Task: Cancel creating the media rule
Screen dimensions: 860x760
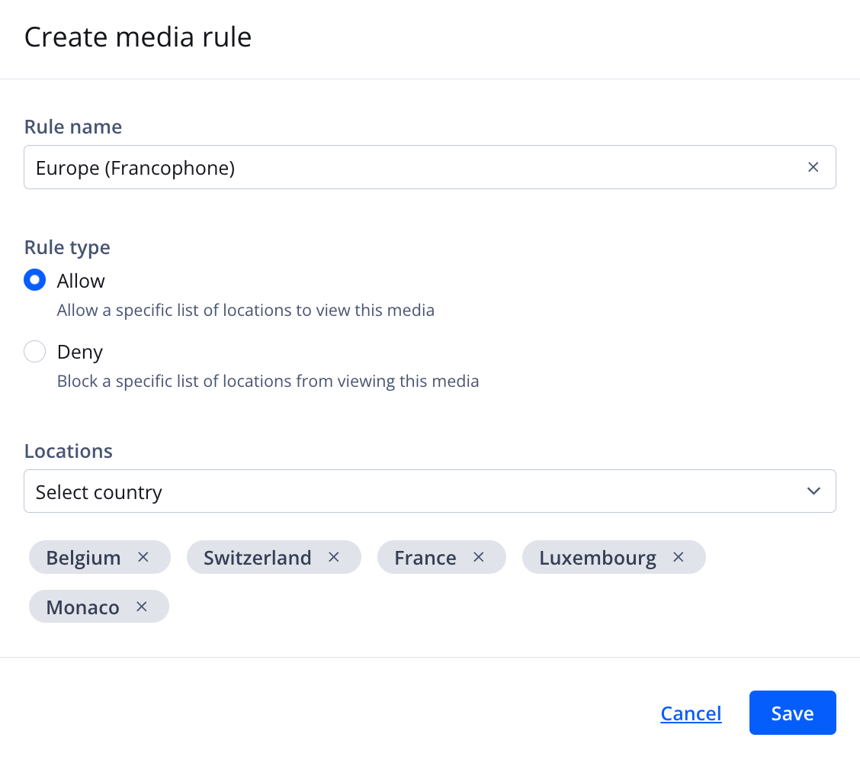Action: [x=691, y=713]
